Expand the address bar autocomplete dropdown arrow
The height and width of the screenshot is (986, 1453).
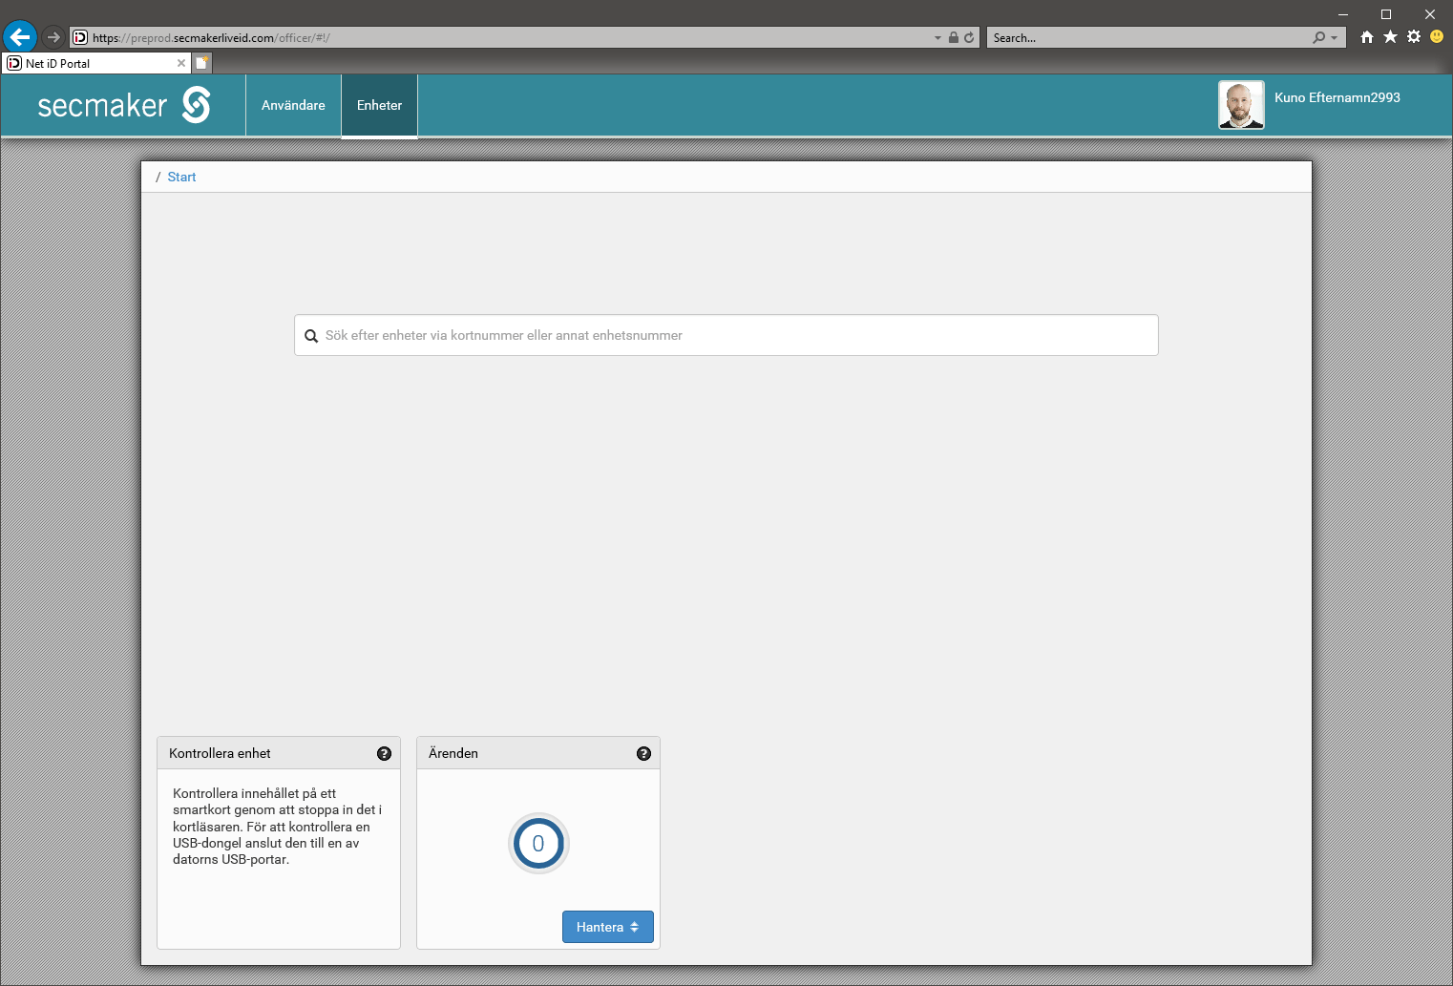coord(937,38)
